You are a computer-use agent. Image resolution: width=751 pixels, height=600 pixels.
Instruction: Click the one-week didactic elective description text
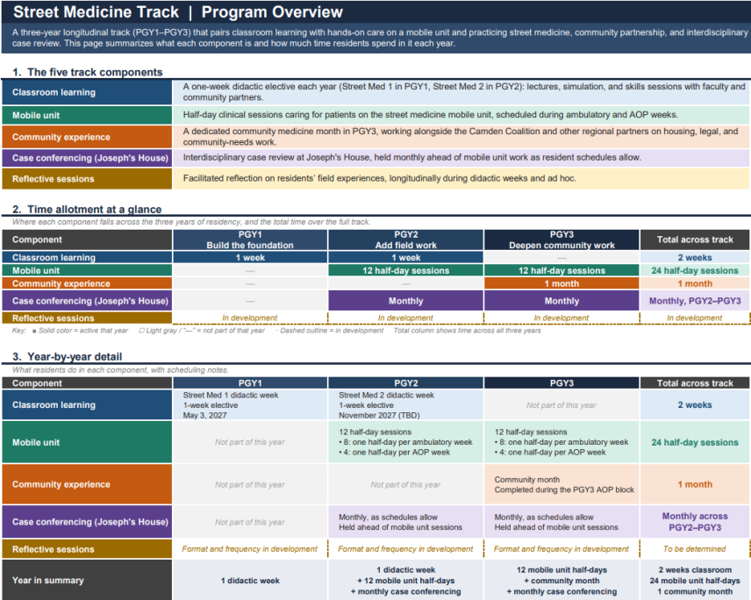point(463,92)
